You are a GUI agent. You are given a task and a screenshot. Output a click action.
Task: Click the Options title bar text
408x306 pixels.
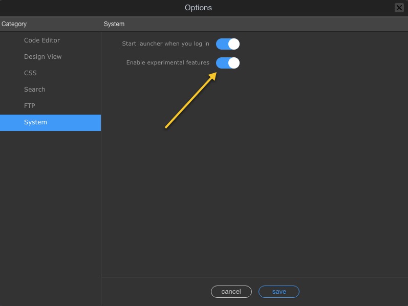[x=198, y=8]
